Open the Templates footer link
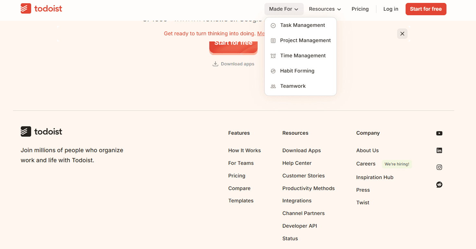The height and width of the screenshot is (249, 476). pyautogui.click(x=241, y=201)
